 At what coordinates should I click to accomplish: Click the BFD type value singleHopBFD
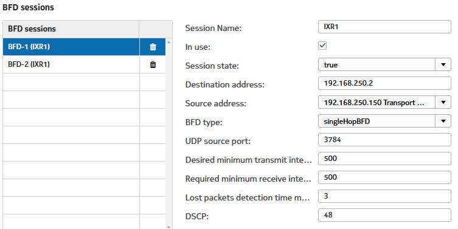tap(347, 121)
